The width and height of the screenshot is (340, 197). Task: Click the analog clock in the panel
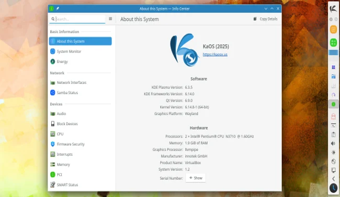[x=334, y=188]
